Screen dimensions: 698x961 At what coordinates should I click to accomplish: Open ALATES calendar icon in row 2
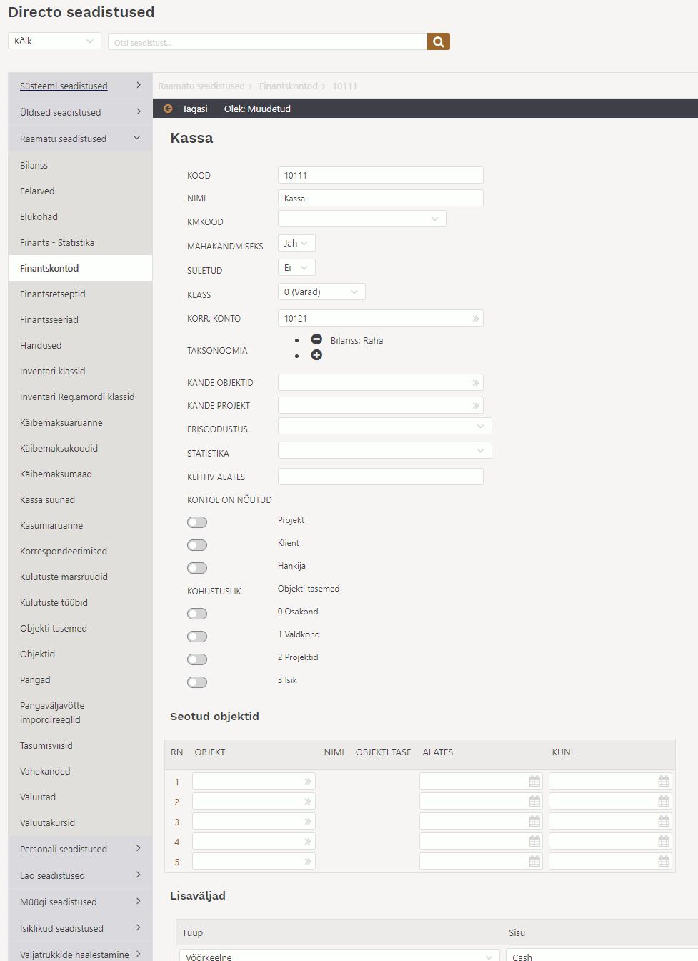534,801
